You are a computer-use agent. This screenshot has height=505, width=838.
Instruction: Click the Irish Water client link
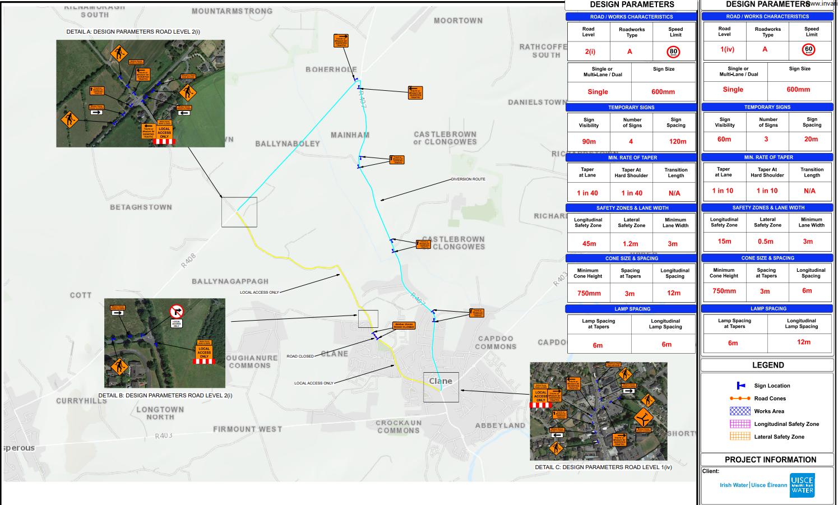click(x=734, y=485)
